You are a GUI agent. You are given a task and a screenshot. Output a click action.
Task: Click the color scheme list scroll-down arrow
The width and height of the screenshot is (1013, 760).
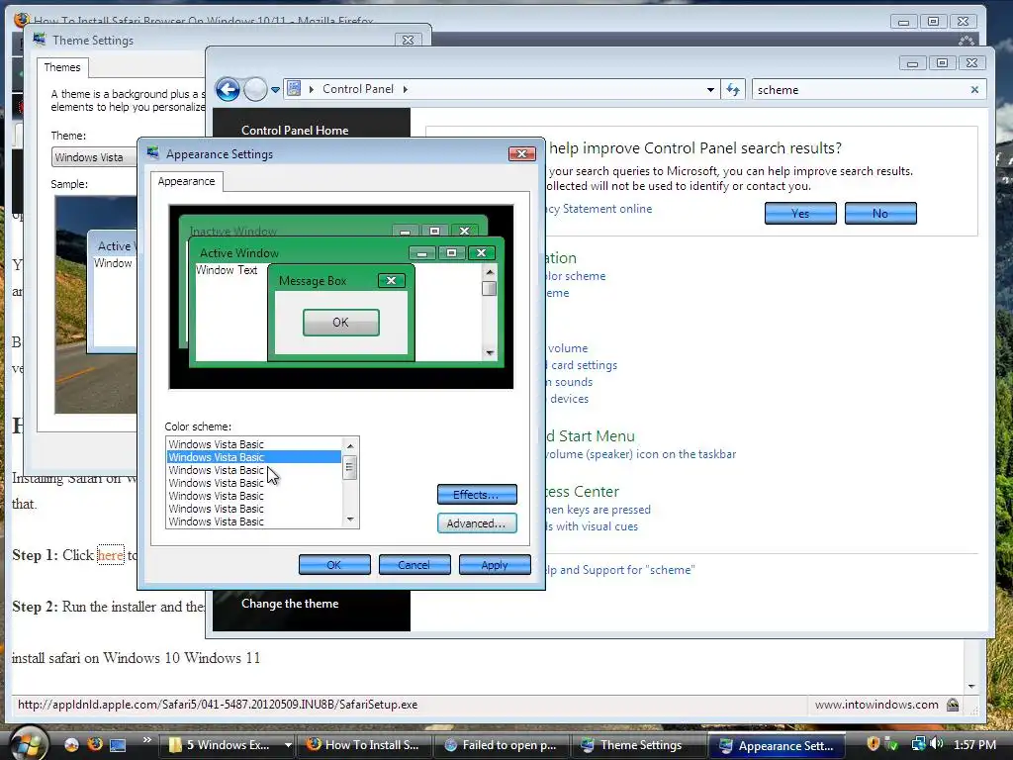(x=350, y=520)
